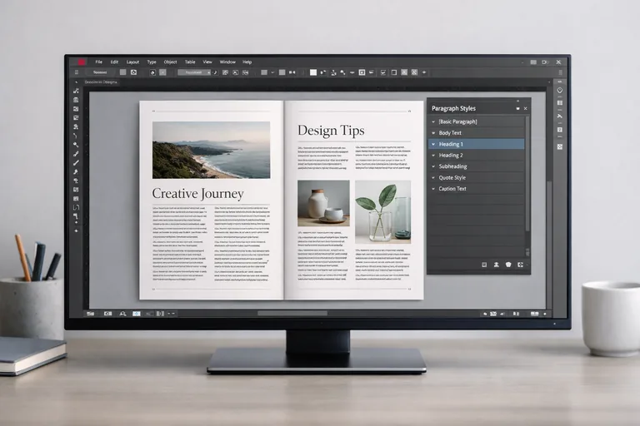This screenshot has height=426, width=640.
Task: Click the question mark icon in right dock
Action: tap(559, 130)
